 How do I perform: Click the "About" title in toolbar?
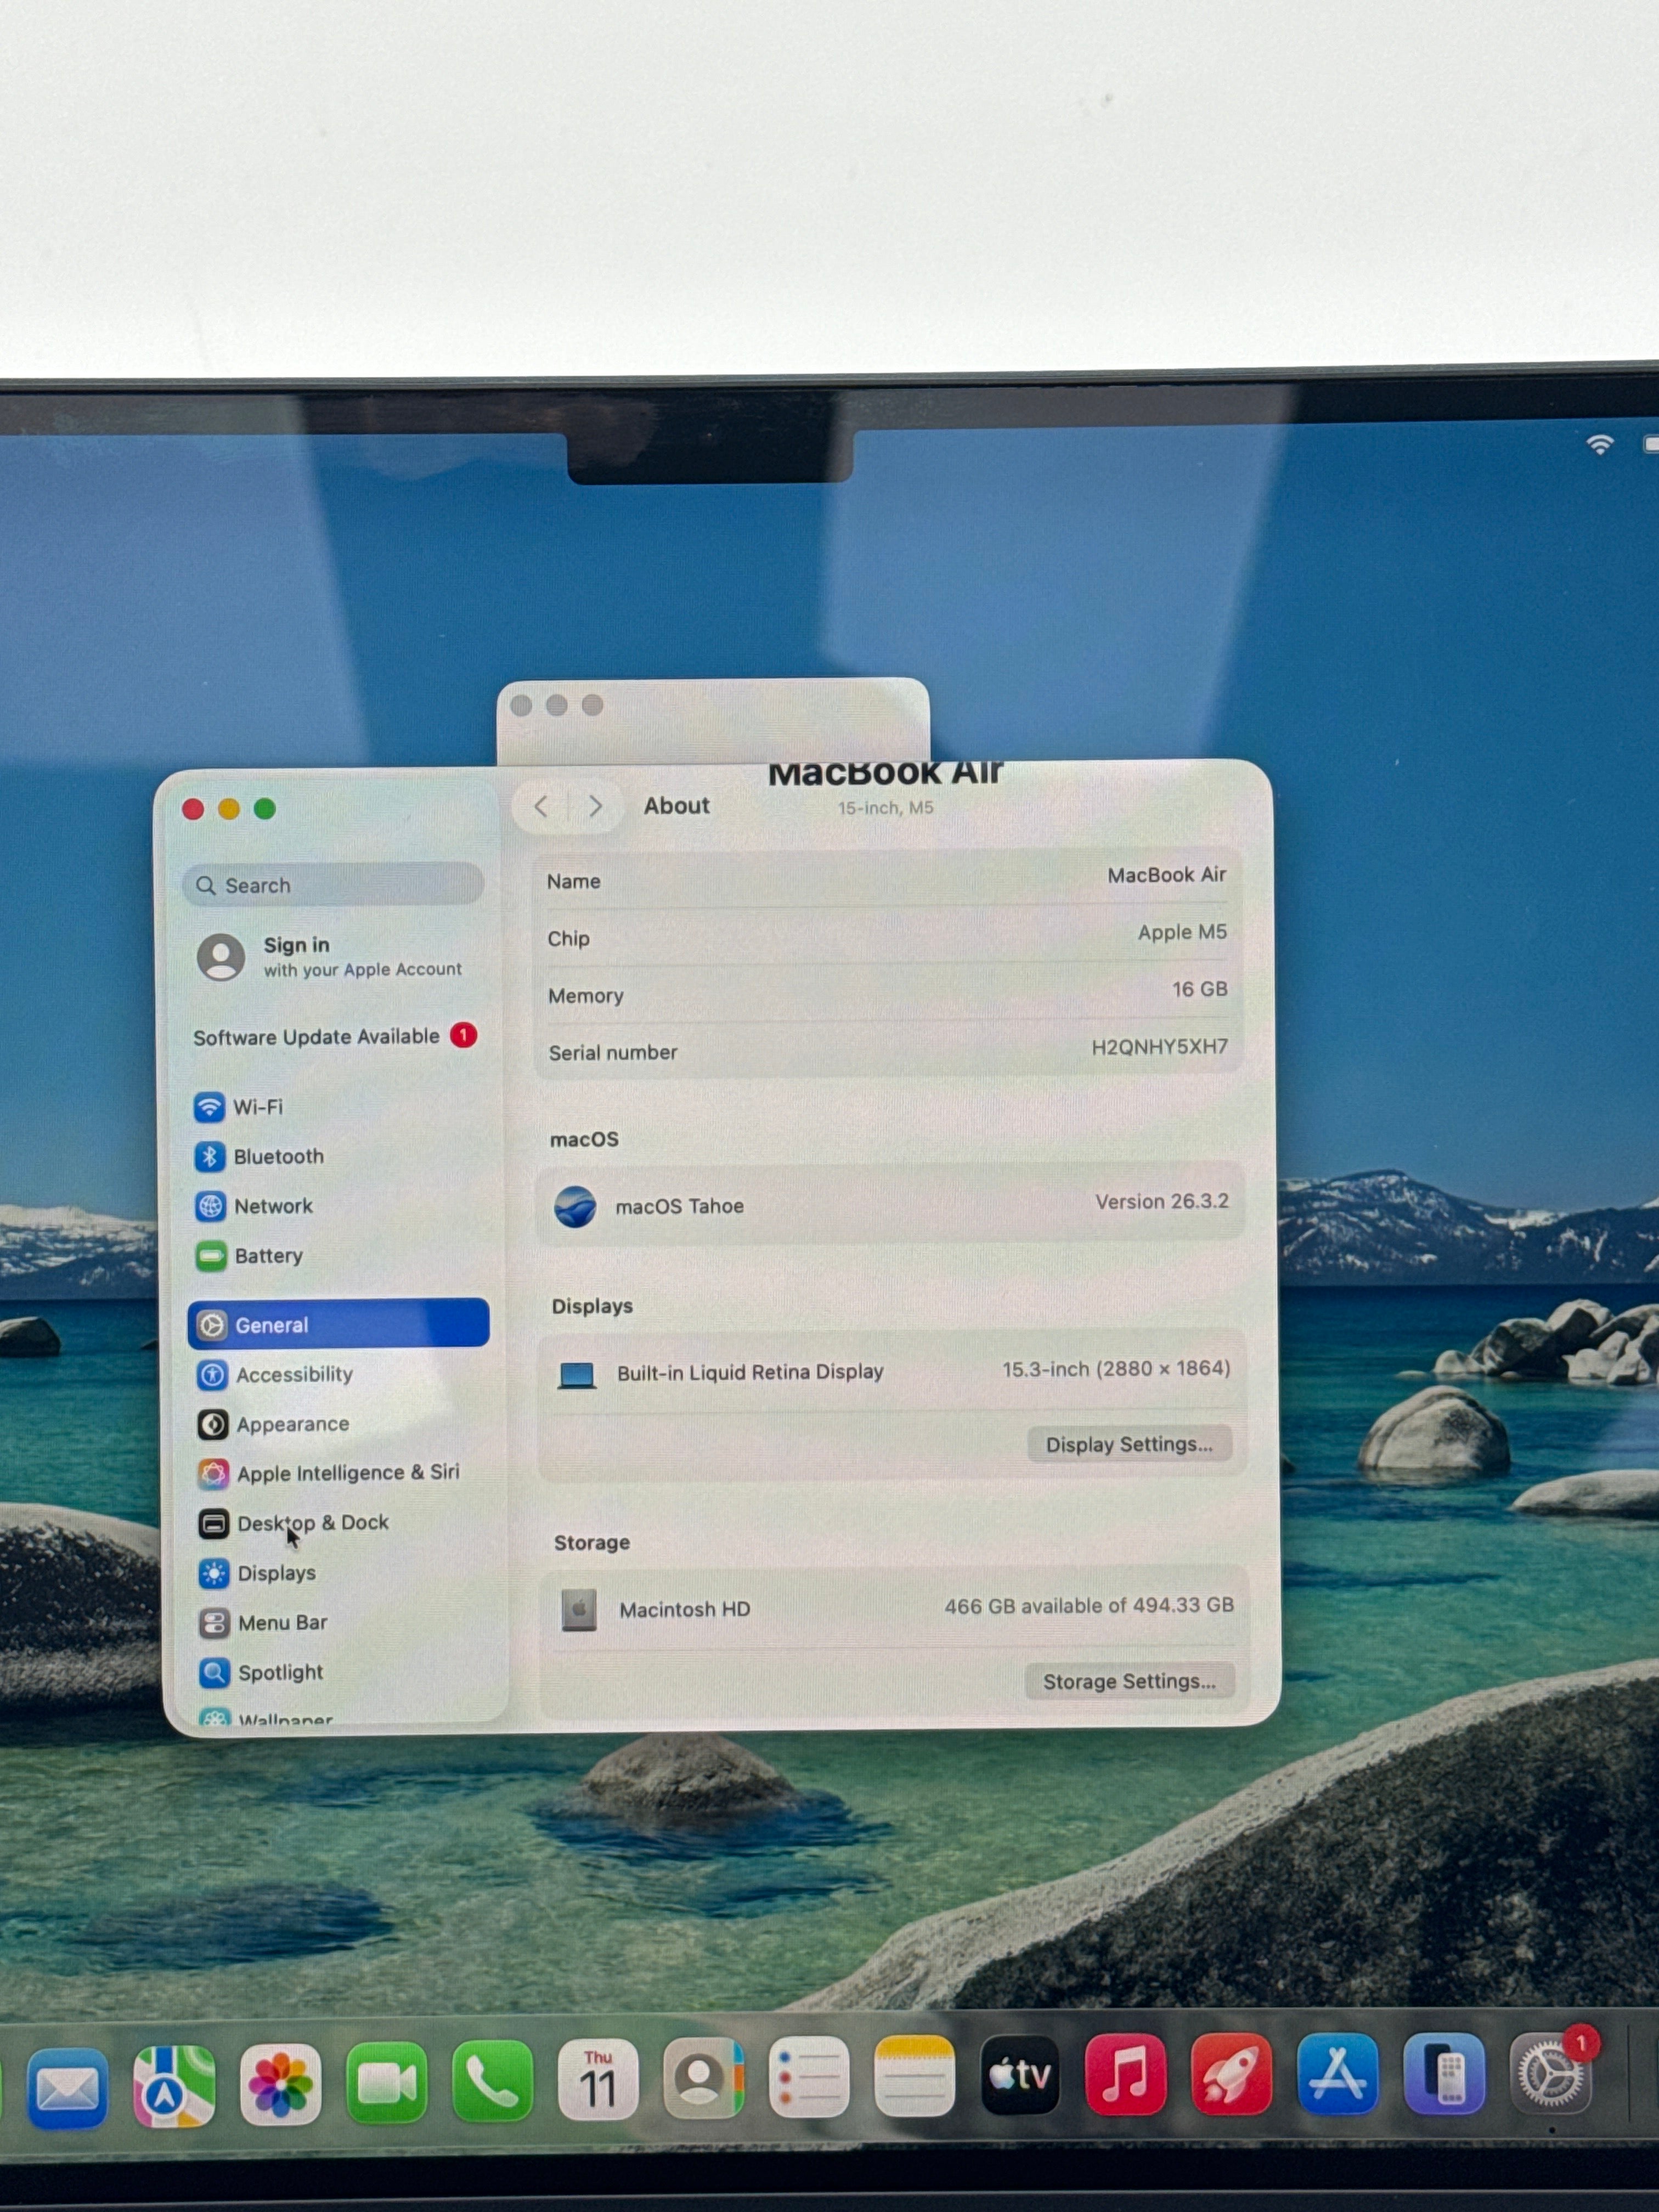[676, 806]
